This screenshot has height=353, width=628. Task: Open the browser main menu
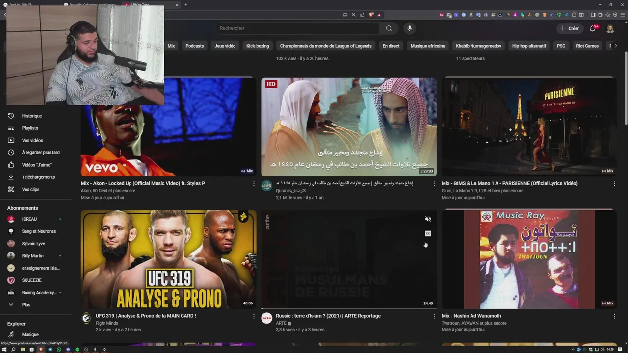(622, 15)
